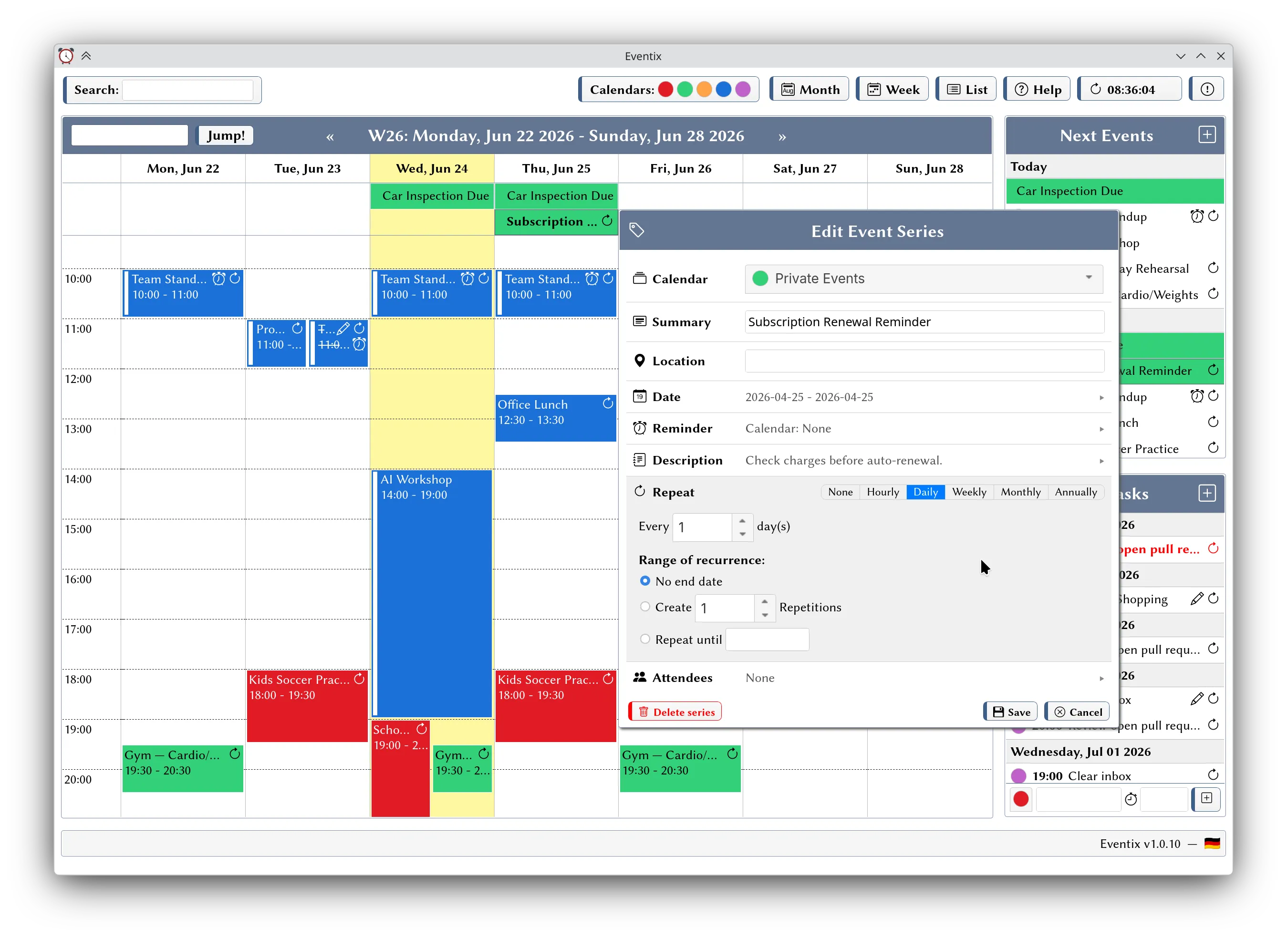Click the Save button

point(1011,712)
